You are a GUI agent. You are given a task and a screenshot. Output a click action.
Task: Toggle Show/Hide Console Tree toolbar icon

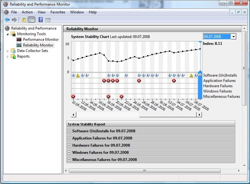pos(31,20)
